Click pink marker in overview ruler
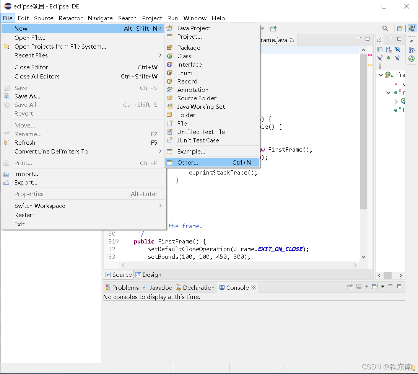The height and width of the screenshot is (374, 418). pyautogui.click(x=370, y=55)
